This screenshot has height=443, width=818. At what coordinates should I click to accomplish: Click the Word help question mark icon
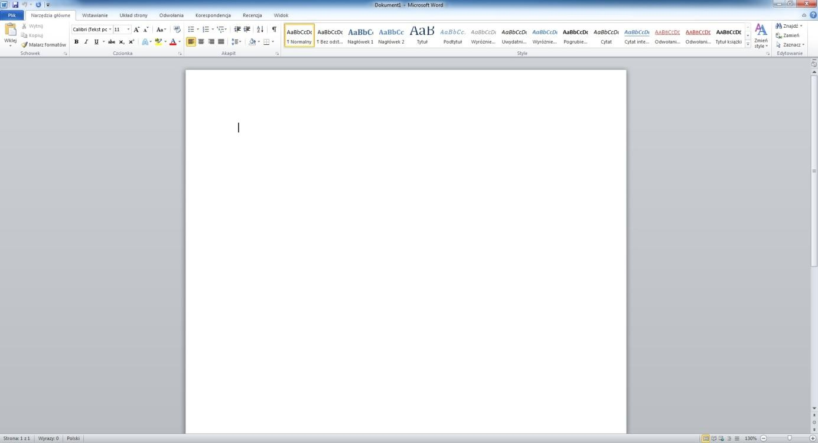(813, 15)
